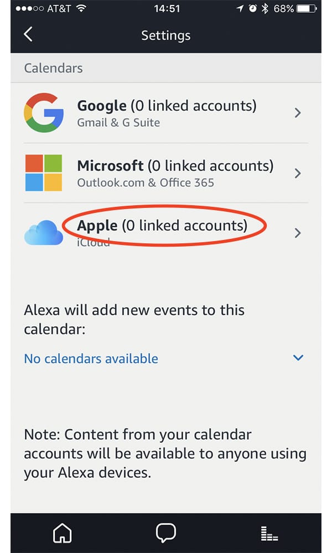The width and height of the screenshot is (332, 553).
Task: Click the Settings title in header
Action: [165, 35]
